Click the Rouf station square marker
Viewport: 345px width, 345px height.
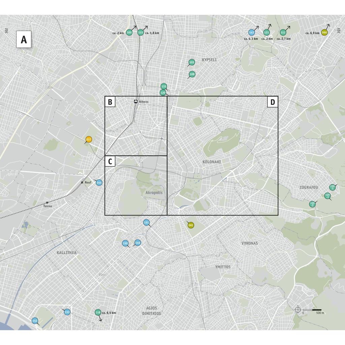coord(82,183)
